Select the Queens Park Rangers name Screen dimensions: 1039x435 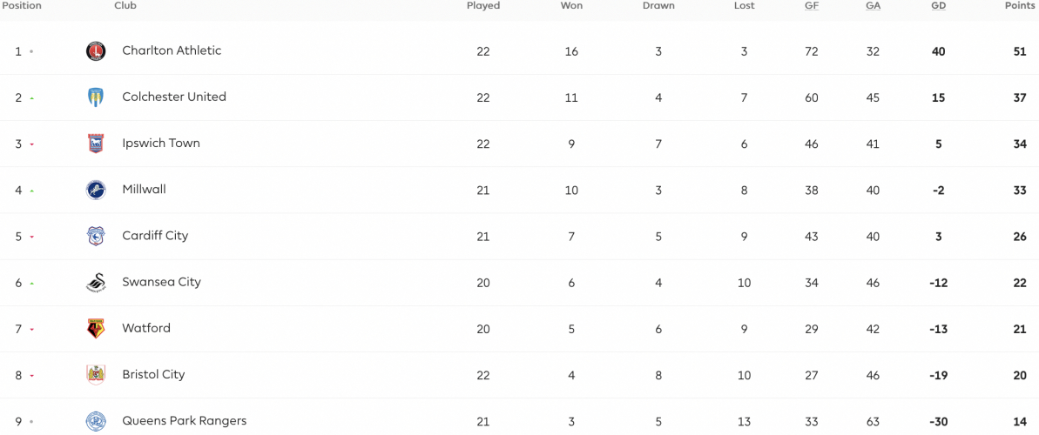(185, 420)
